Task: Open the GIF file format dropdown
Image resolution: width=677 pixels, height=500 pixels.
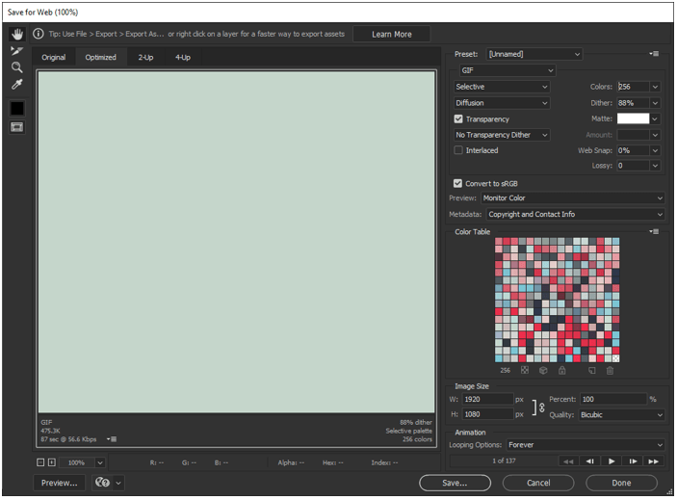Action: 508,70
